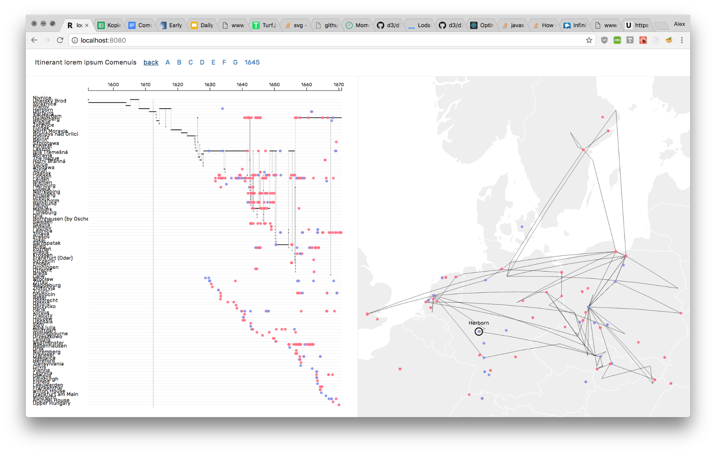Click the browser forward arrow

pyautogui.click(x=47, y=40)
